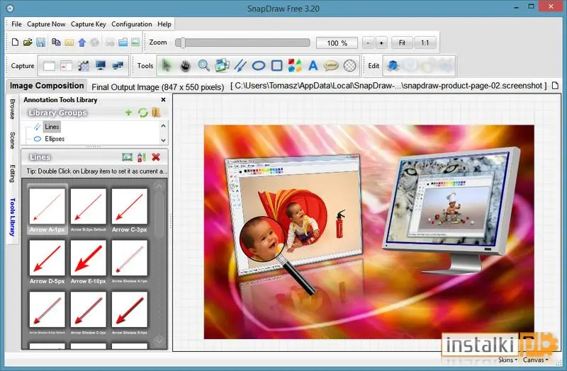This screenshot has width=567, height=371.
Task: Add a library group with green plus
Action: pos(128,113)
